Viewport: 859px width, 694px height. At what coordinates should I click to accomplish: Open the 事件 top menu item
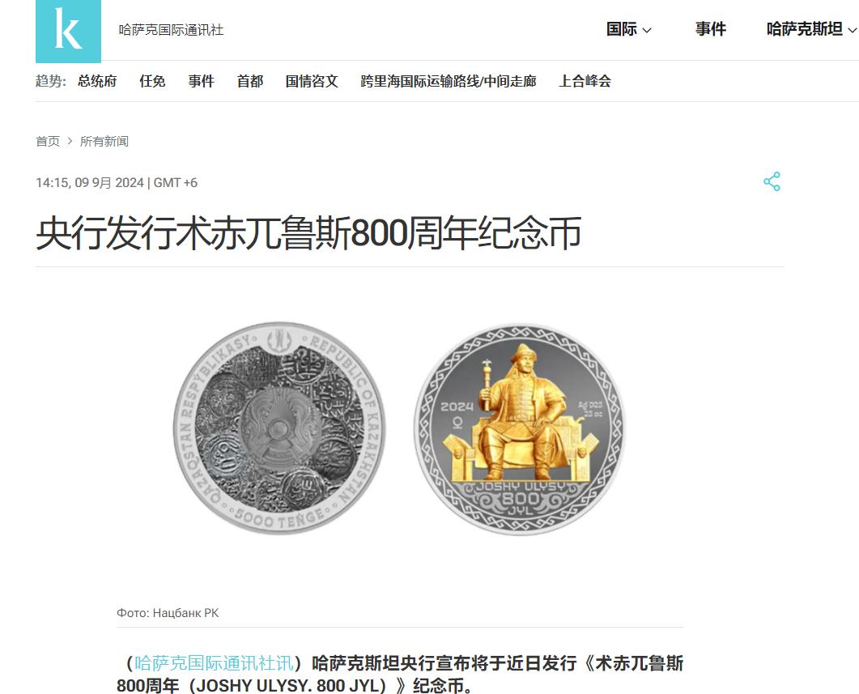711,29
